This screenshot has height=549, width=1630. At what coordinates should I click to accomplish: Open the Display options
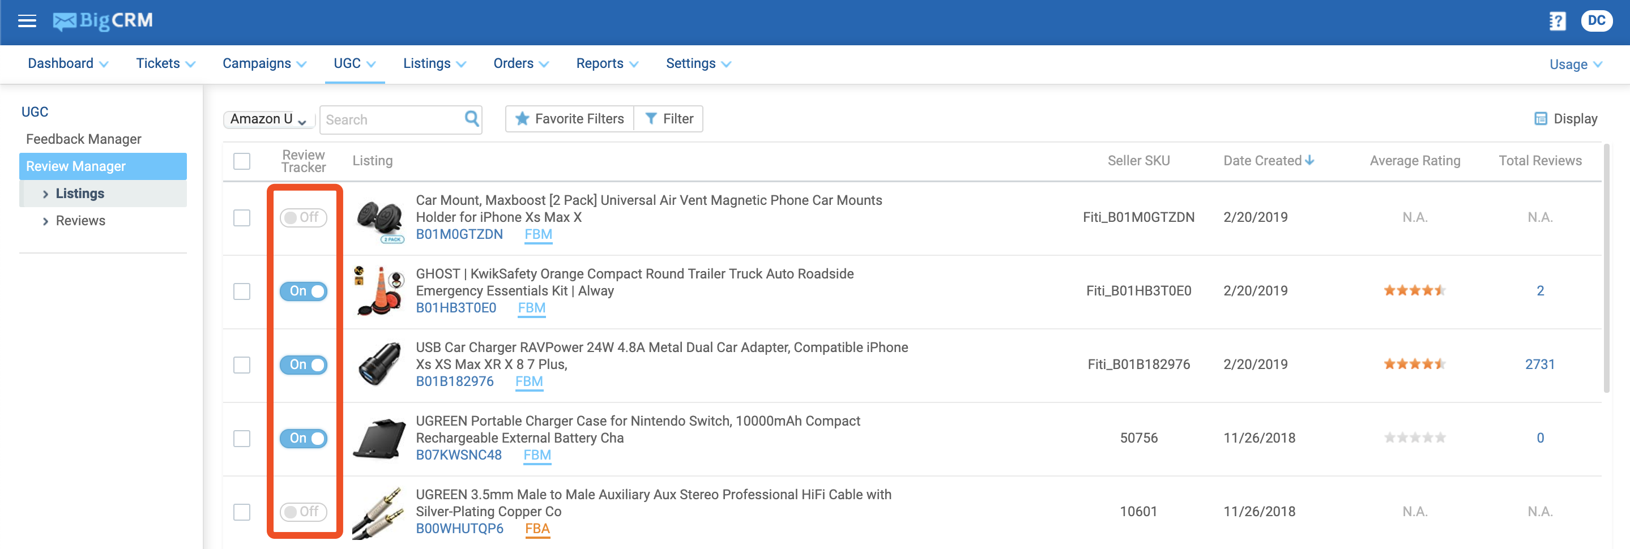(1566, 119)
